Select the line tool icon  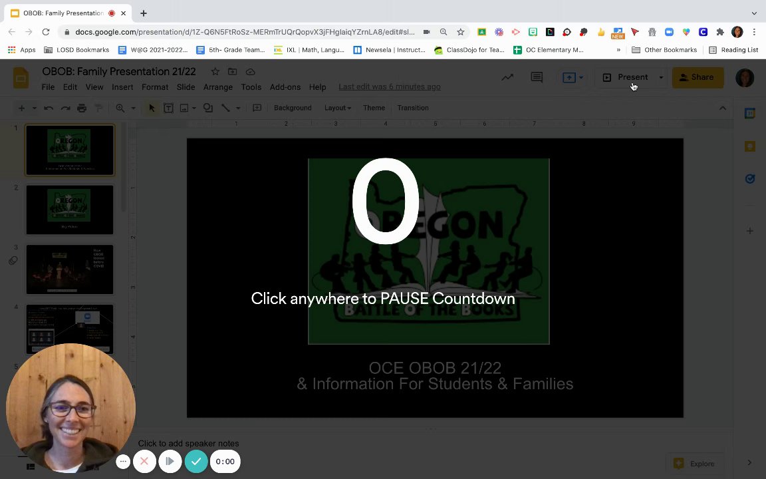(225, 108)
